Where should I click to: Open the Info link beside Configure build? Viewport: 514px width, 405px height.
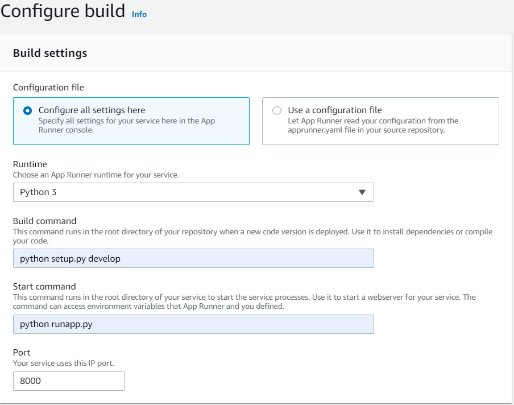139,14
